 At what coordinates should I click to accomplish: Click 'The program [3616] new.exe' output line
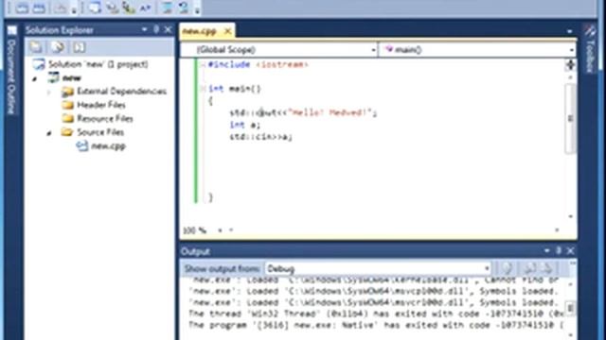(376, 325)
